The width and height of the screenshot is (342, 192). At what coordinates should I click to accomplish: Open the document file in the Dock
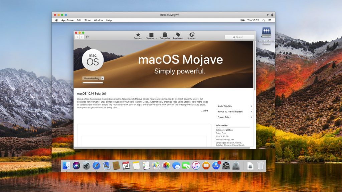click(250, 166)
